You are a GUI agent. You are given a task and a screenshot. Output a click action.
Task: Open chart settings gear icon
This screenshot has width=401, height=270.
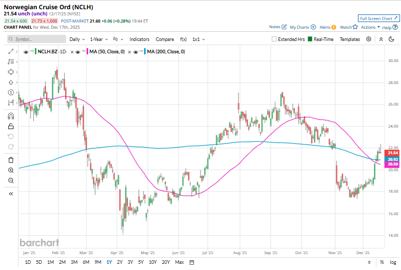pyautogui.click(x=369, y=39)
